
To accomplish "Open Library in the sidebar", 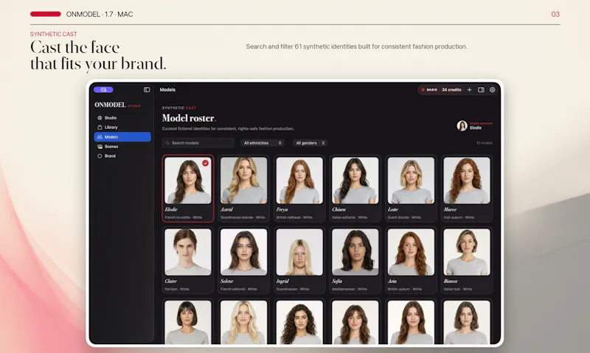I will click(x=122, y=127).
